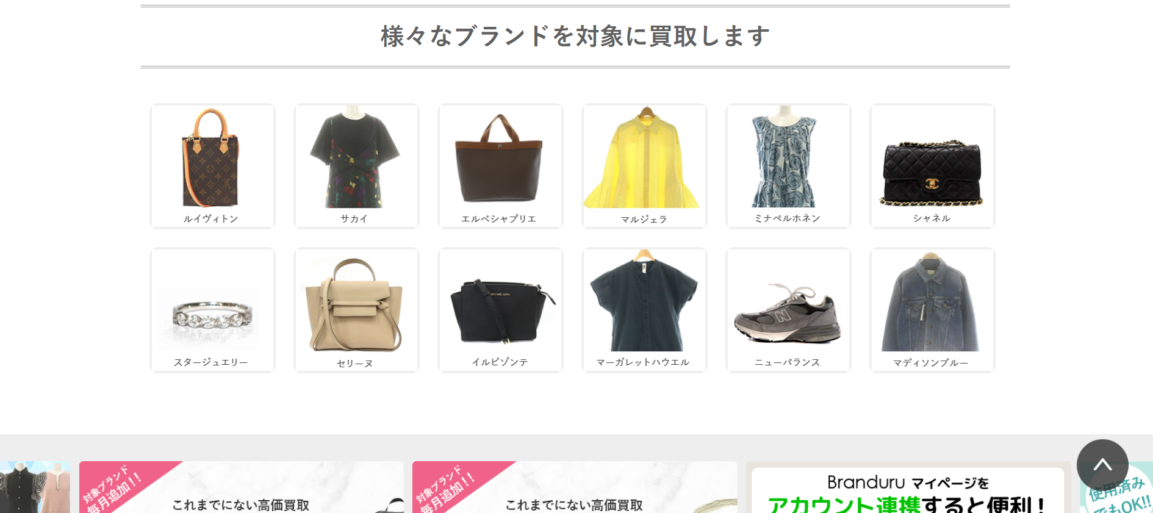
Task: Click the ルイヴィトン text label
Action: click(211, 218)
